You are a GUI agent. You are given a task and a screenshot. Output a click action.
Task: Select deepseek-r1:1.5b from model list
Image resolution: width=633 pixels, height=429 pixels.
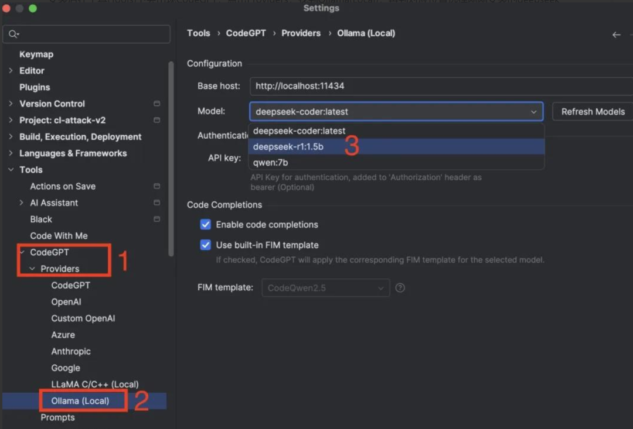pyautogui.click(x=288, y=147)
